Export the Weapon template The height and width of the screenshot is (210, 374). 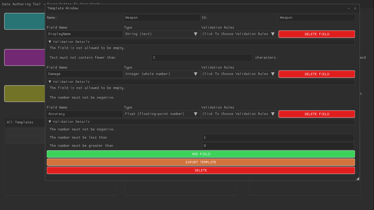click(201, 162)
